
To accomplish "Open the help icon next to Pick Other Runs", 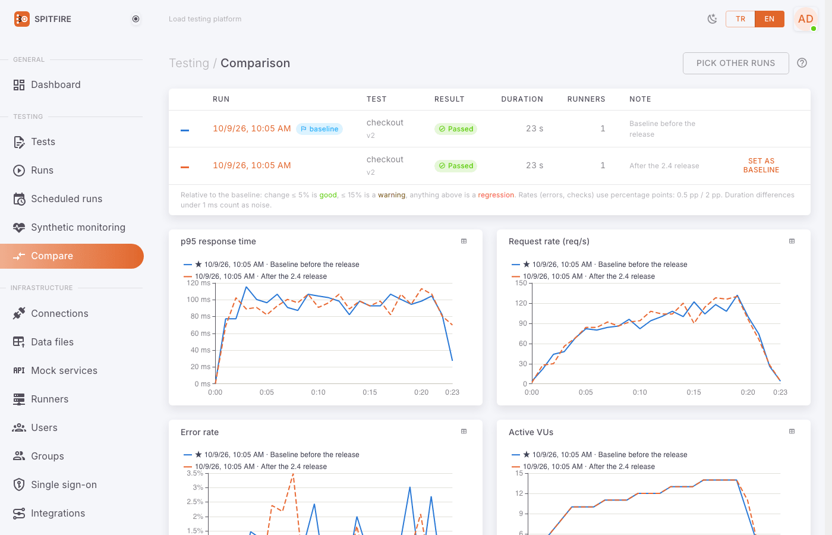I will pyautogui.click(x=802, y=63).
